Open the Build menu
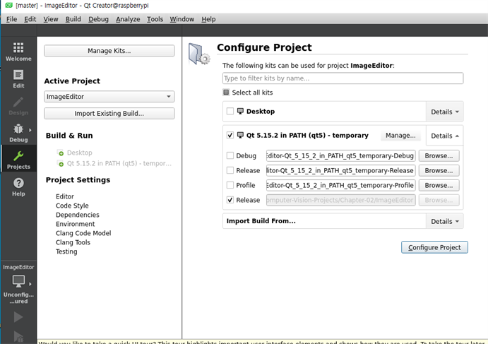Image resolution: width=488 pixels, height=344 pixels. 73,19
